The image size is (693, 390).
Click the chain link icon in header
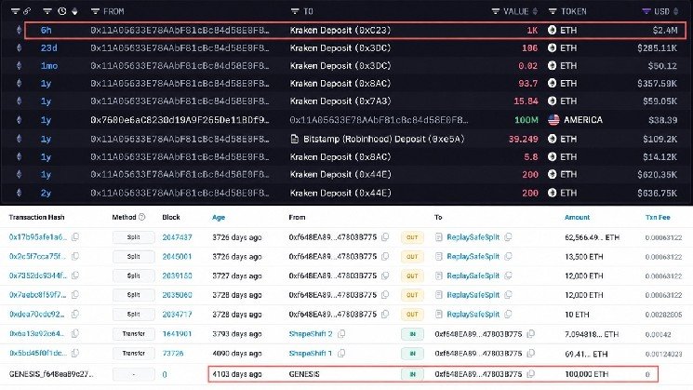point(27,11)
